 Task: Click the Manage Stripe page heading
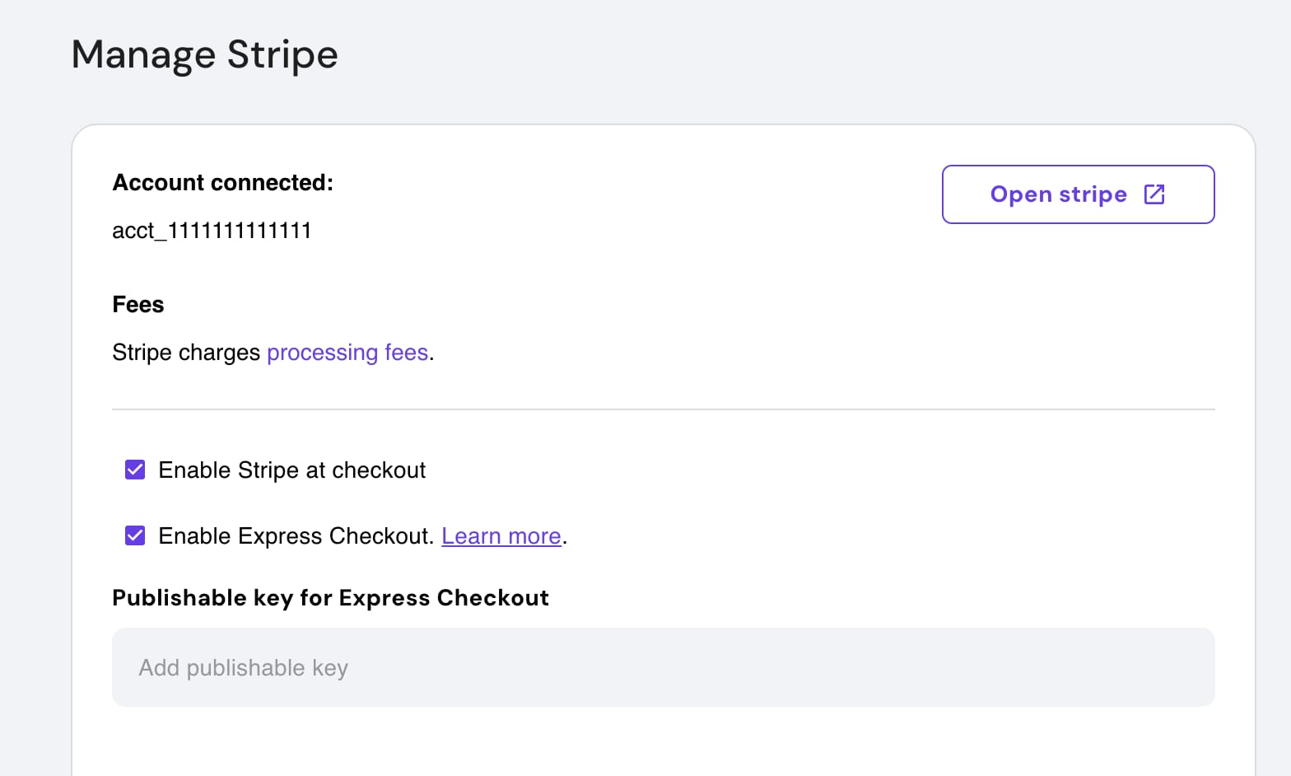204,55
